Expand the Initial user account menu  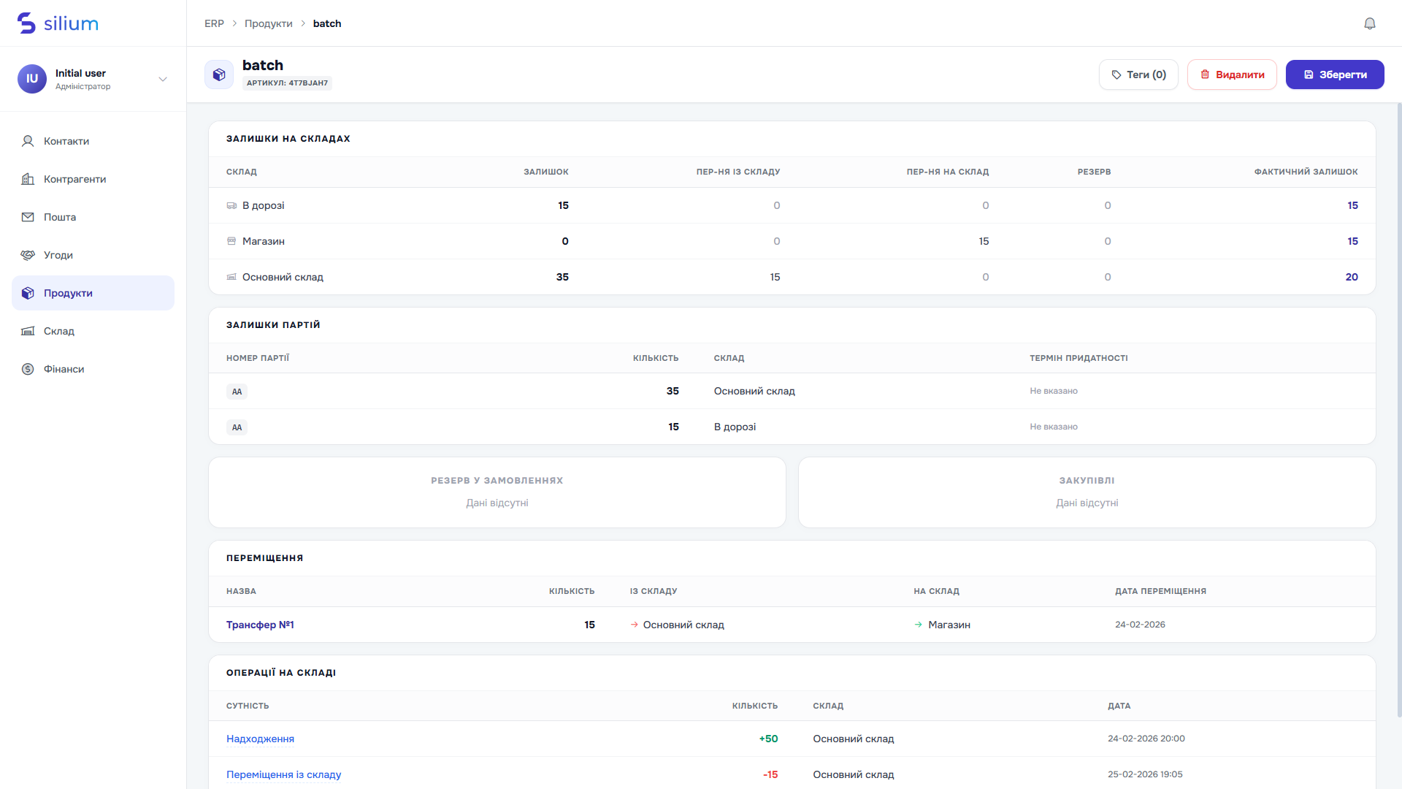pos(163,79)
